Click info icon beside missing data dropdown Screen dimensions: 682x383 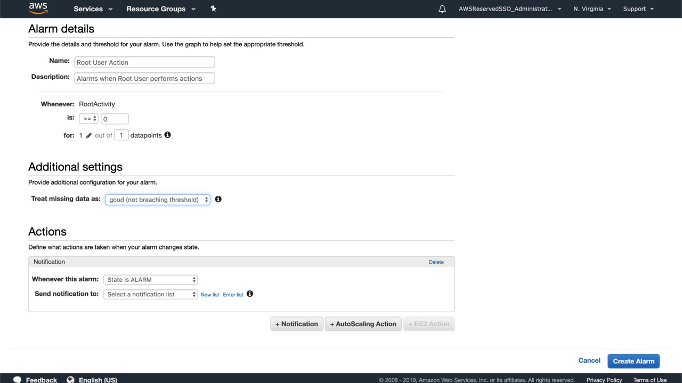click(x=218, y=199)
